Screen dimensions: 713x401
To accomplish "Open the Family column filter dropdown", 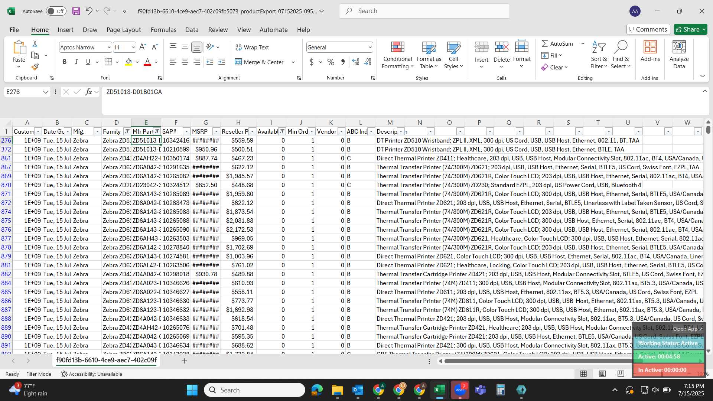I will 127,131.
